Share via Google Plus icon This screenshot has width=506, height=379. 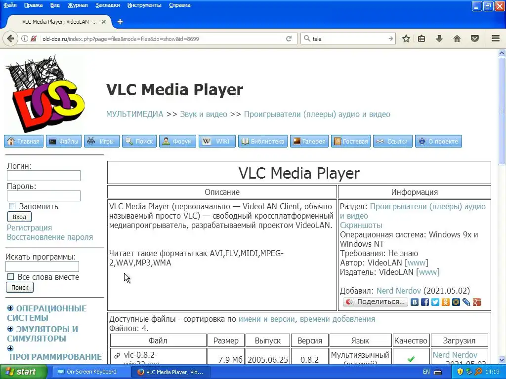(x=477, y=302)
